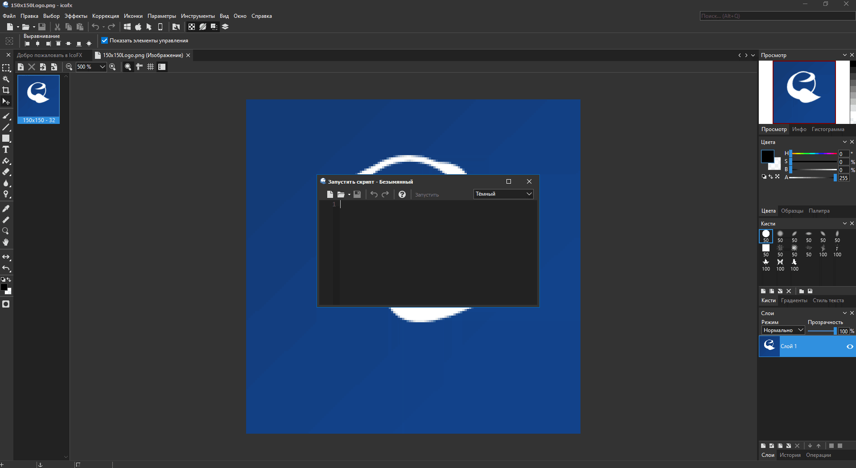The height and width of the screenshot is (468, 856).
Task: Click the Flip horizontal tool
Action: 6,257
